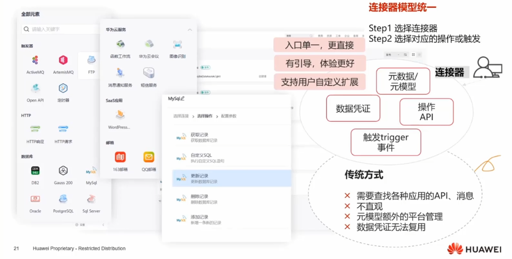Choose the 163邮箱 mail icon
The image size is (512, 259).
(120, 157)
